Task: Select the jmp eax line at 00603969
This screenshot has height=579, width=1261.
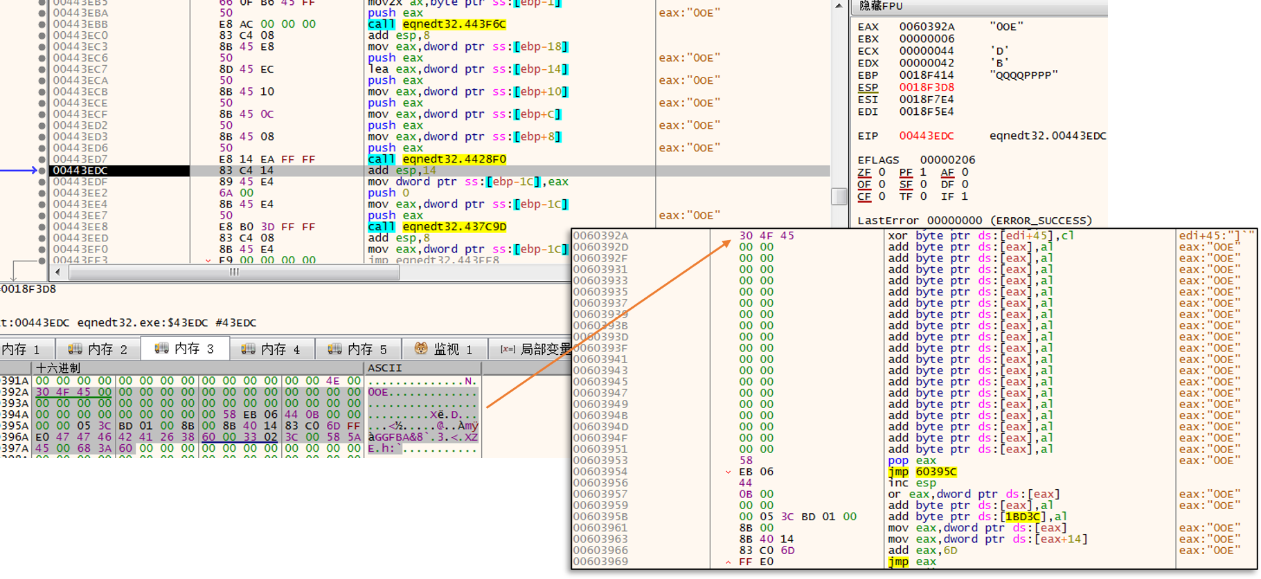Action: (x=911, y=562)
